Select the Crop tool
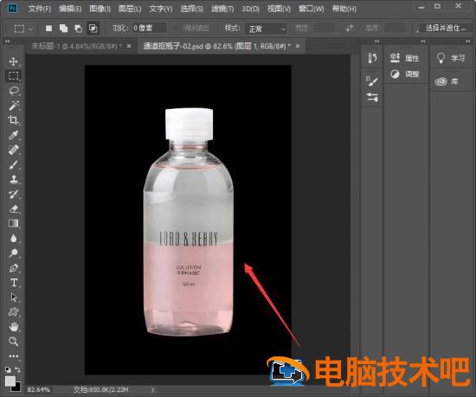This screenshot has width=476, height=397. (x=13, y=120)
